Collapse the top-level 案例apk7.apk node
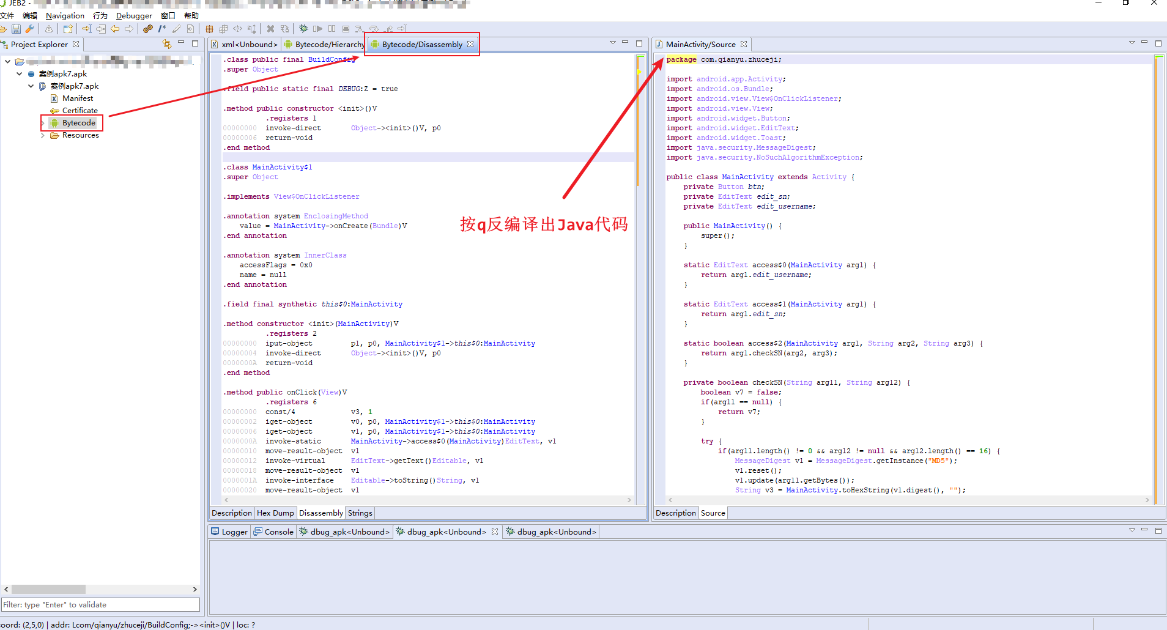Image resolution: width=1167 pixels, height=630 pixels. (x=20, y=74)
